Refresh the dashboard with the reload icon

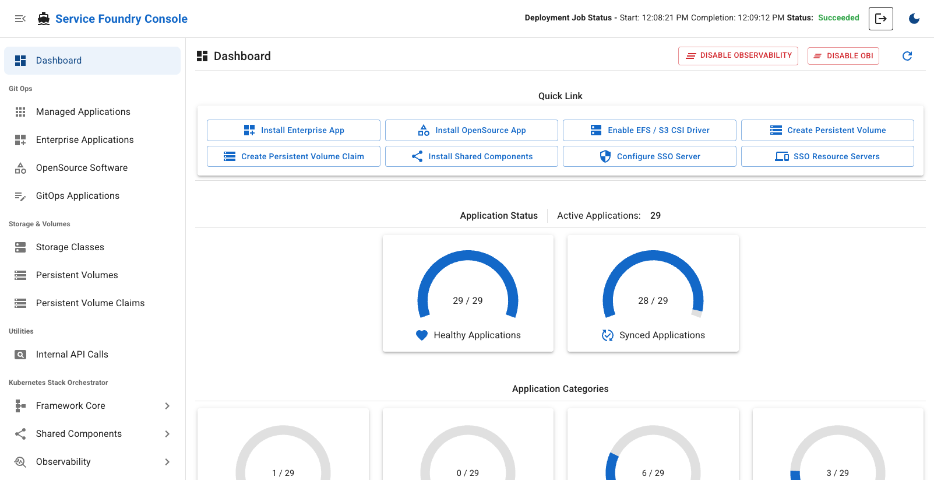[x=907, y=56]
